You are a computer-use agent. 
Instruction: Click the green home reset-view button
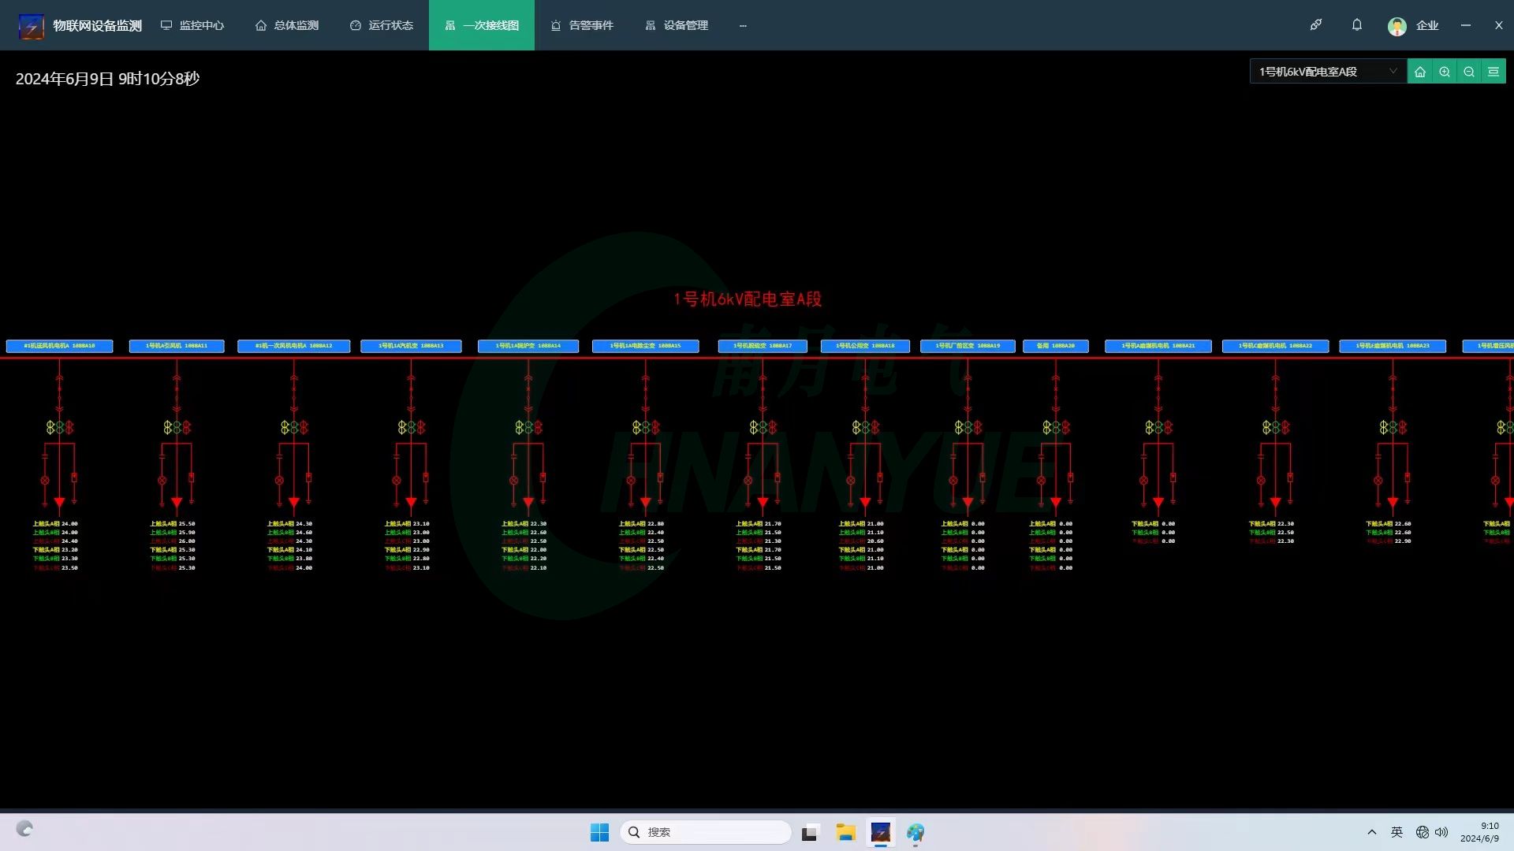pyautogui.click(x=1420, y=72)
